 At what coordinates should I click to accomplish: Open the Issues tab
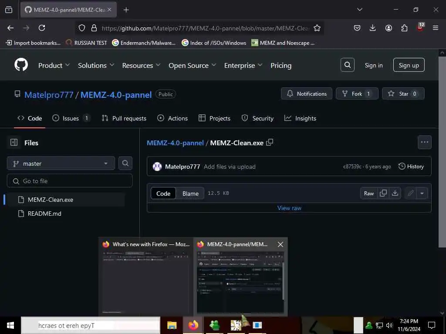tap(71, 118)
